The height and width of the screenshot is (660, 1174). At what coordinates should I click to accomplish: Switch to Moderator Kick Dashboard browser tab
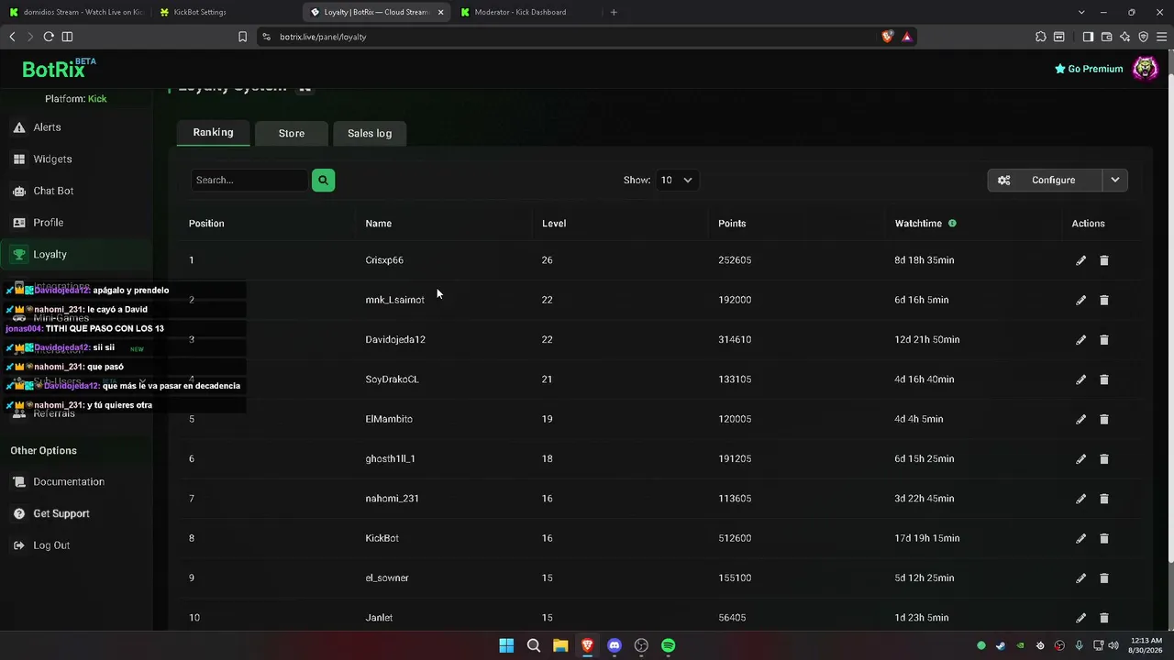click(527, 12)
